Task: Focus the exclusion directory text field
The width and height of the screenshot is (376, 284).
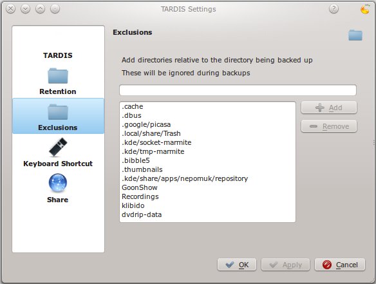Action: (238, 90)
